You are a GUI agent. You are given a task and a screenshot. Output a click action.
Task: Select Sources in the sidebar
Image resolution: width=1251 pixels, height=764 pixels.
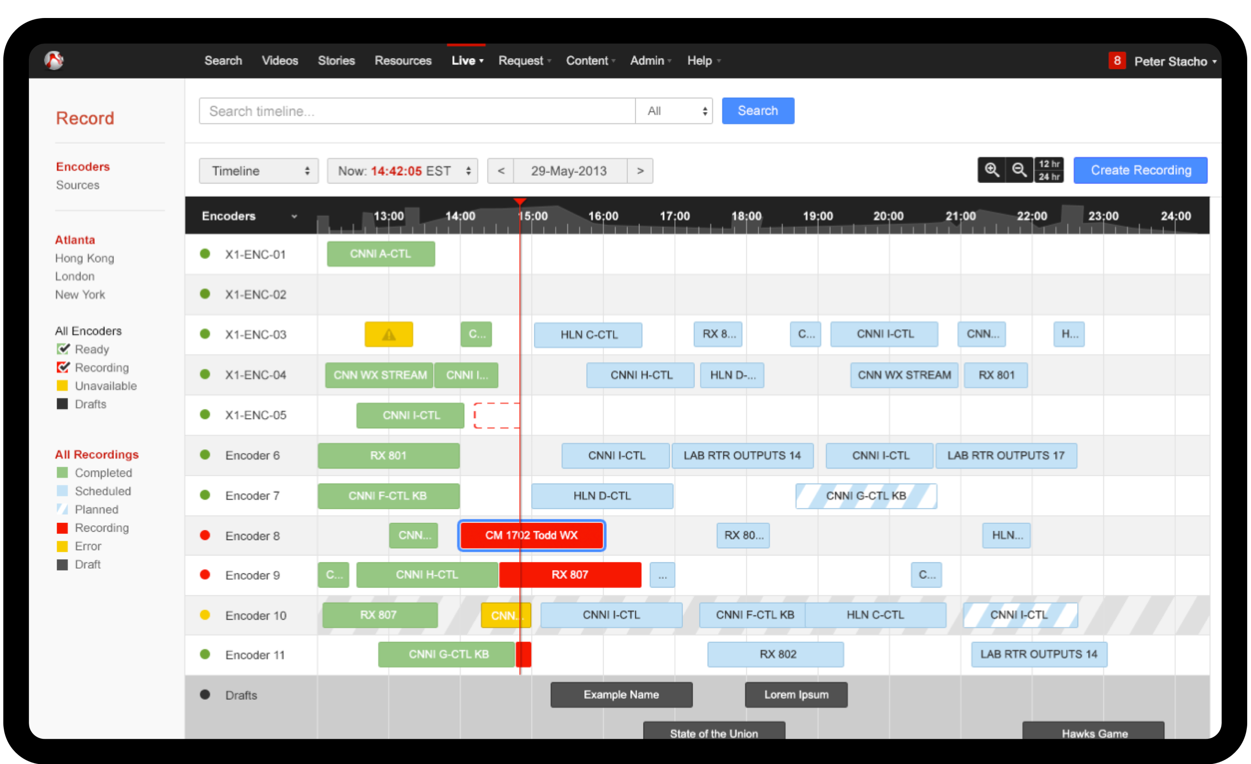[78, 185]
